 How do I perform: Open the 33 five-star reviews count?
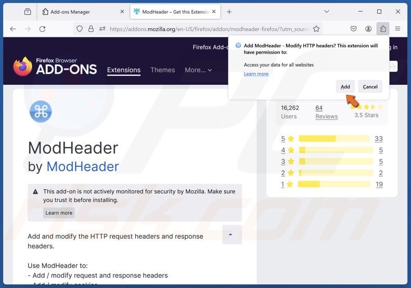tap(379, 139)
